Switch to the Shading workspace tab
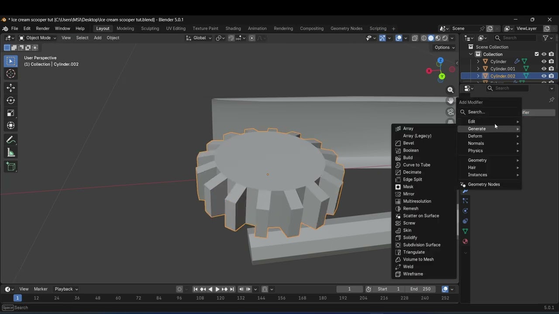This screenshot has height=314, width=559. (233, 28)
